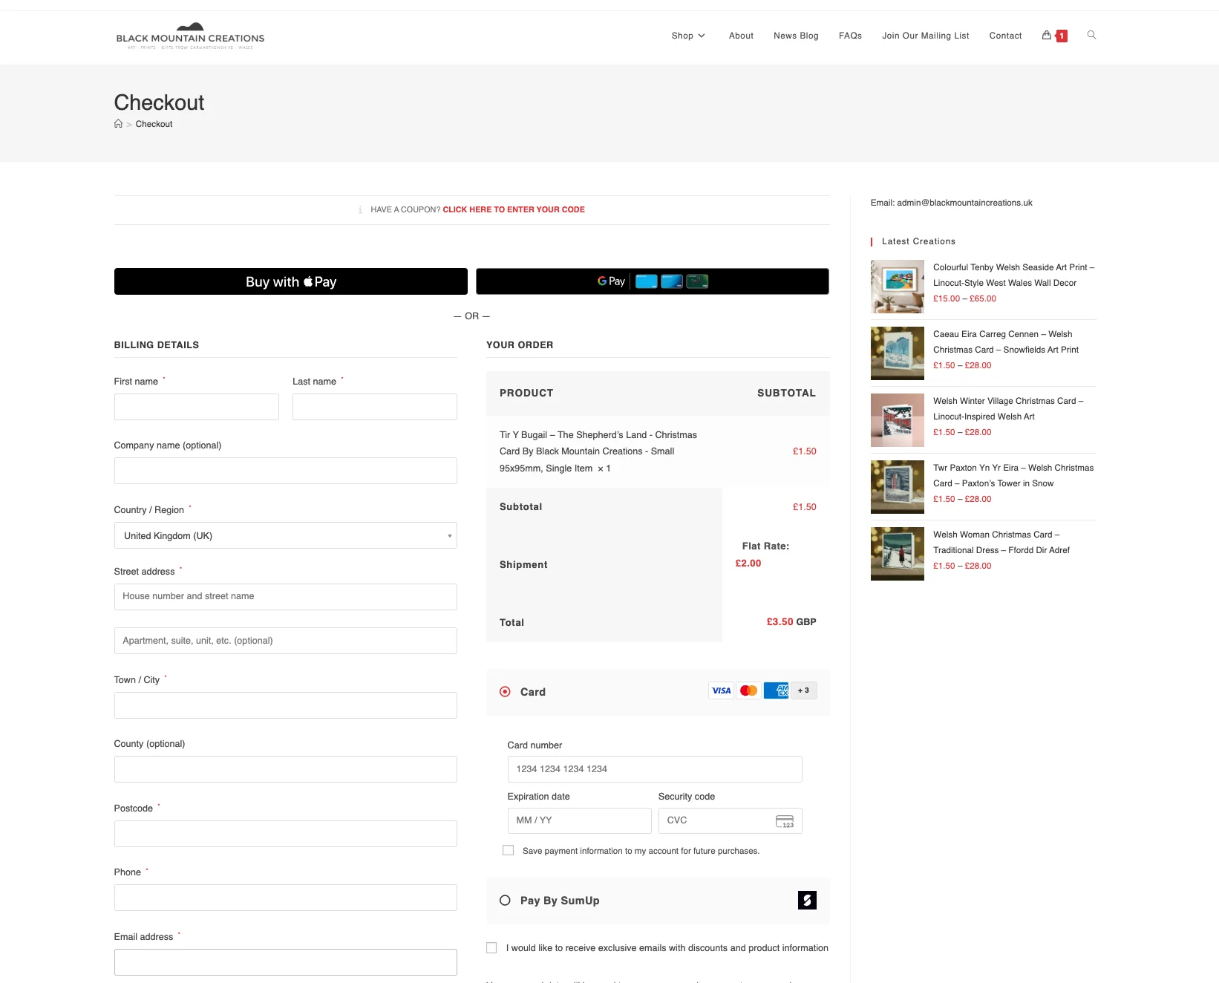The height and width of the screenshot is (983, 1219).
Task: Select Pay By SumUp radio button
Action: point(505,901)
